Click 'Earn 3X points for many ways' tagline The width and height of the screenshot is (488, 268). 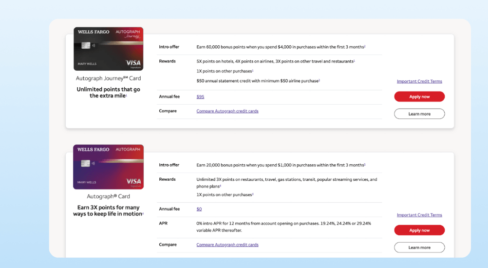click(x=108, y=211)
